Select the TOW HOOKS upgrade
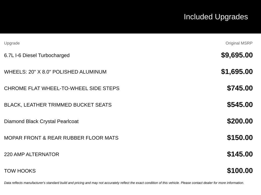The height and width of the screenshot is (195, 261). (x=20, y=171)
